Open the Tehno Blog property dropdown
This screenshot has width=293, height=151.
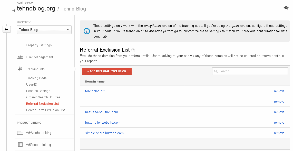point(44,30)
